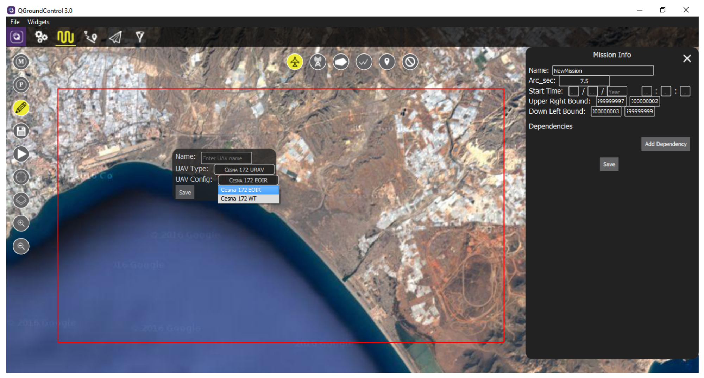Toggle the P circle button

pyautogui.click(x=21, y=85)
